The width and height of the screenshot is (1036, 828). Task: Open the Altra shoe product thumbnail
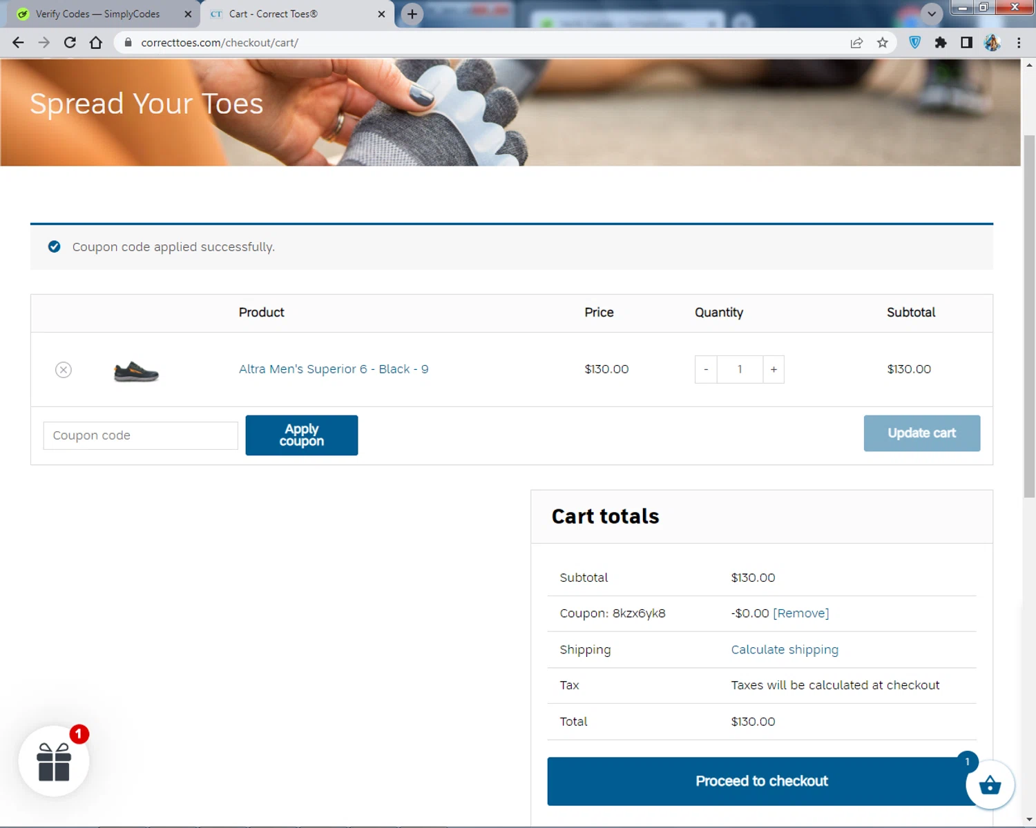click(x=136, y=371)
